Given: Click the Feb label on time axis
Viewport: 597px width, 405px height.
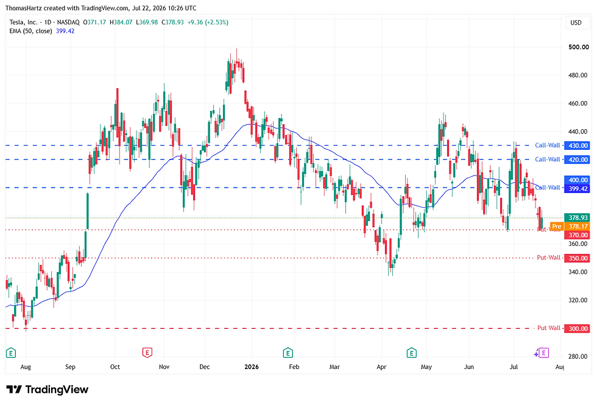Looking at the screenshot, I should coord(294,367).
